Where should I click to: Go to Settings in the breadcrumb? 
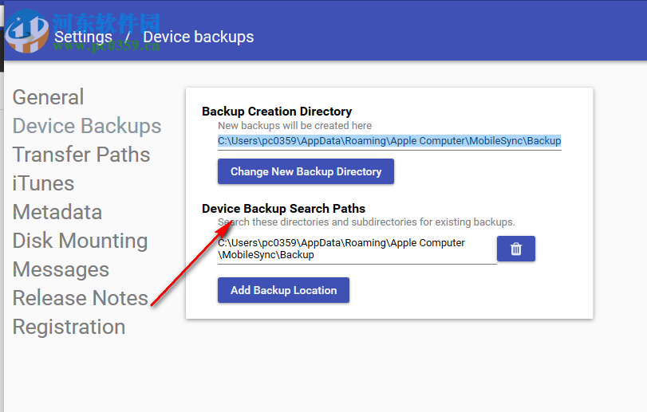tap(83, 37)
